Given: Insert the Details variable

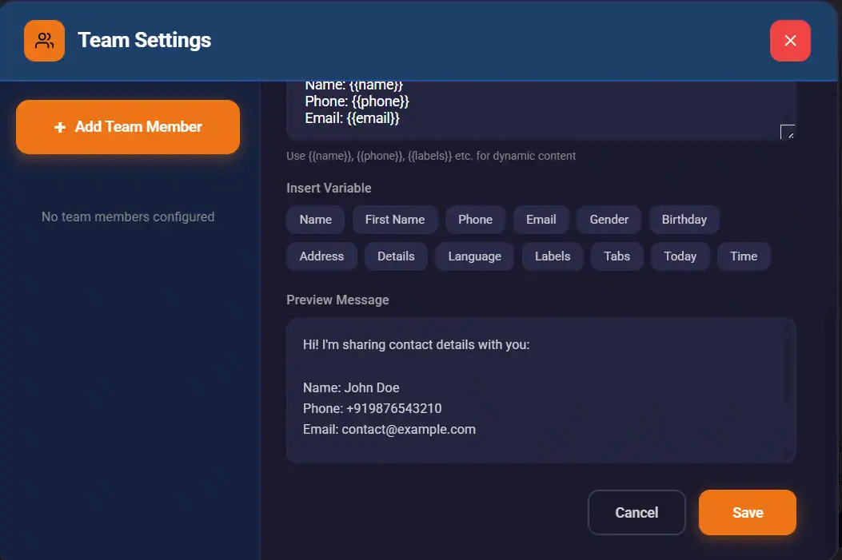Looking at the screenshot, I should click(x=396, y=256).
